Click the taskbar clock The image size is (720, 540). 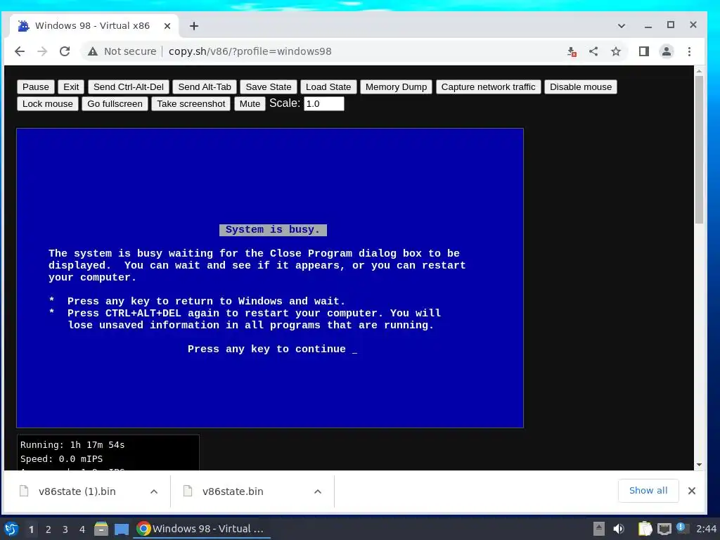706,529
